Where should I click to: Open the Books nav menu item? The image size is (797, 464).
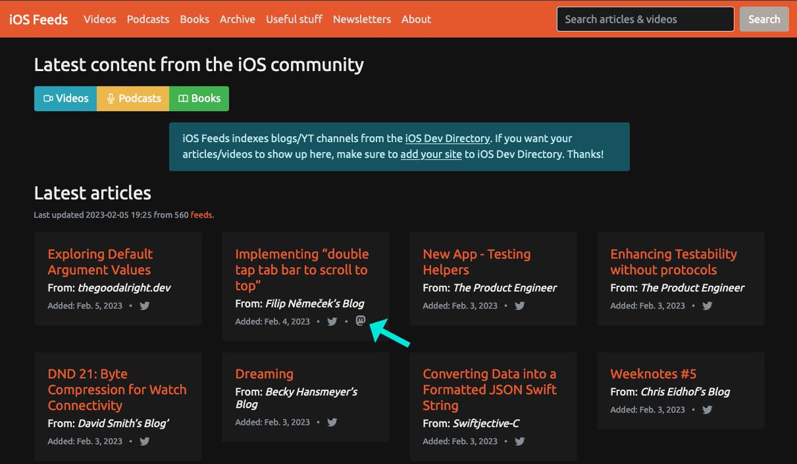tap(195, 19)
